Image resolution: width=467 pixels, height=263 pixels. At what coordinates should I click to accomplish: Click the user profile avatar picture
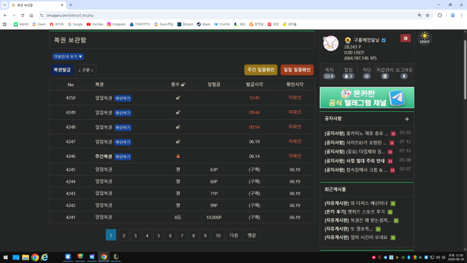coord(331,44)
